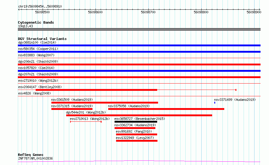Click the 19q13.43 band label
The height and width of the screenshot is (165, 269).
tap(25, 26)
